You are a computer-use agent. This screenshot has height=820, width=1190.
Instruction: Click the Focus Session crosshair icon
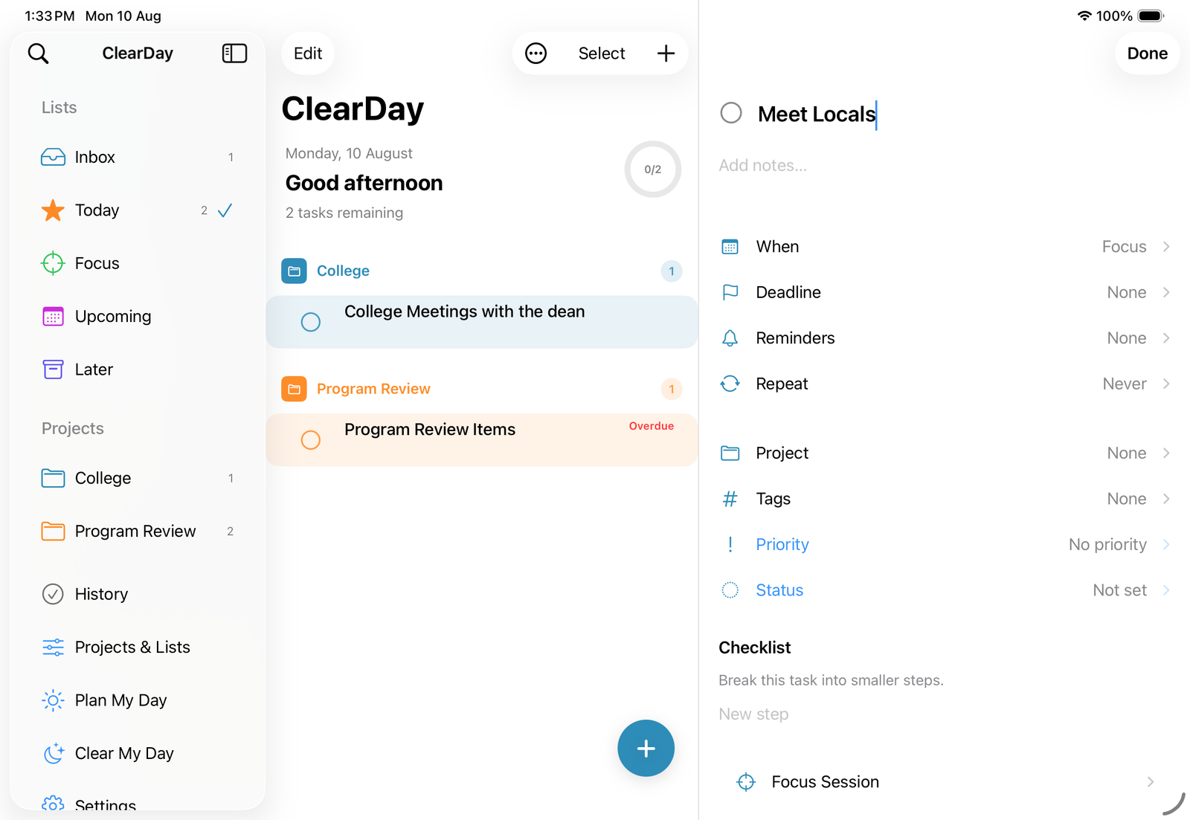[746, 782]
